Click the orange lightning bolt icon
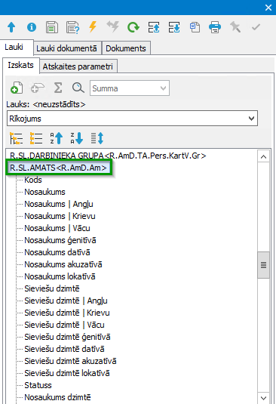The width and height of the screenshot is (276, 404). click(x=93, y=26)
